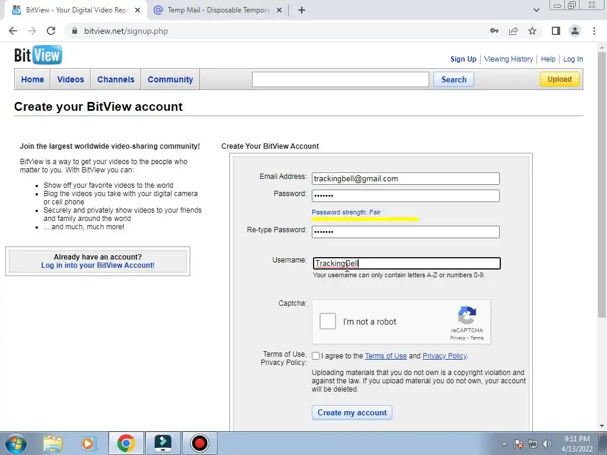Click the Chrome taskbar icon
607x455 pixels.
point(126,443)
